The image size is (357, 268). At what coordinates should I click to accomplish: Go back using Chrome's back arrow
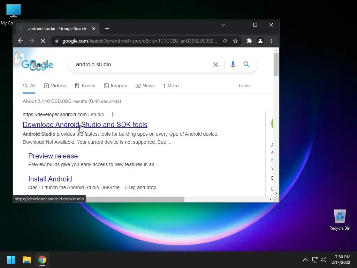coord(21,41)
